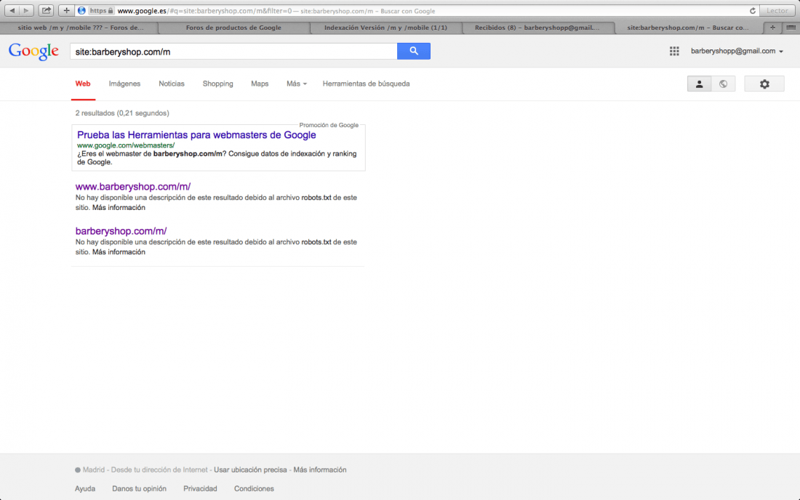This screenshot has width=800, height=500.
Task: Open Herramientas de búsqueda
Action: [366, 84]
